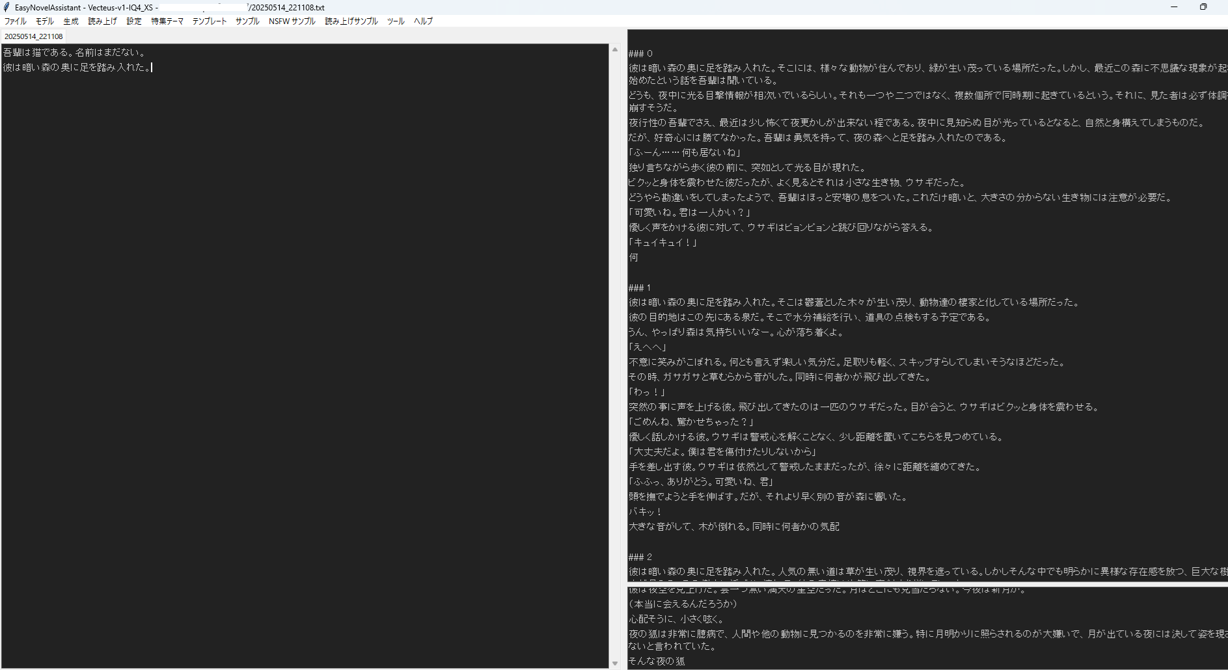Open the 読み上げサンプル menu
Viewport: 1228px width, 670px height.
(351, 21)
